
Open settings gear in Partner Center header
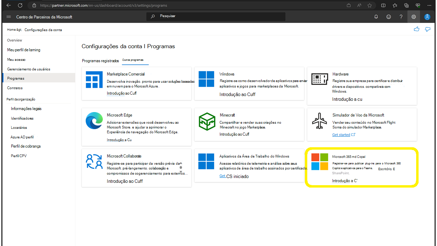coord(414,17)
